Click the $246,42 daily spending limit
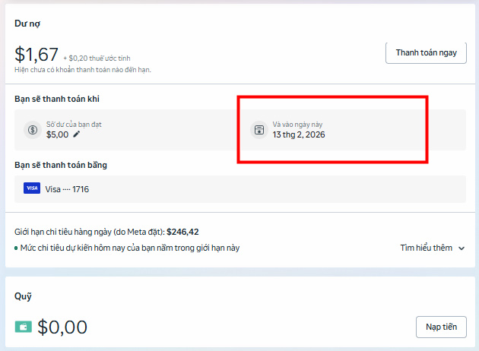479x351 pixels. tap(182, 232)
